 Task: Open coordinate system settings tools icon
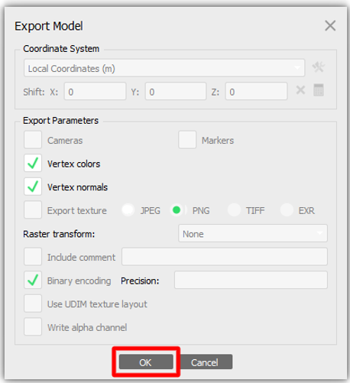point(319,67)
